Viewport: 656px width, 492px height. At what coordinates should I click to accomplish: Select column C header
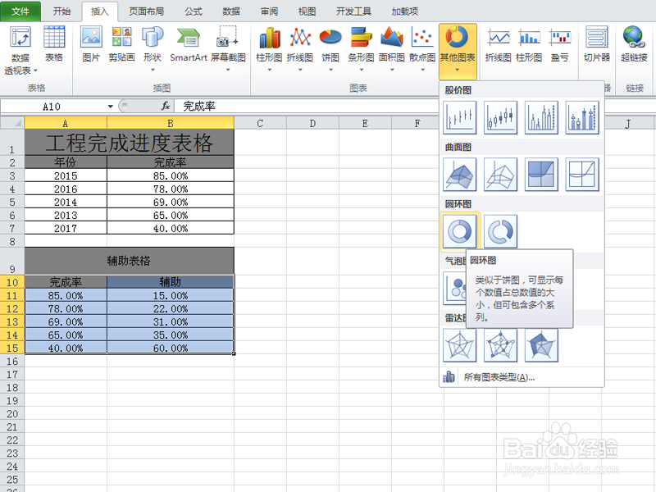coord(260,124)
